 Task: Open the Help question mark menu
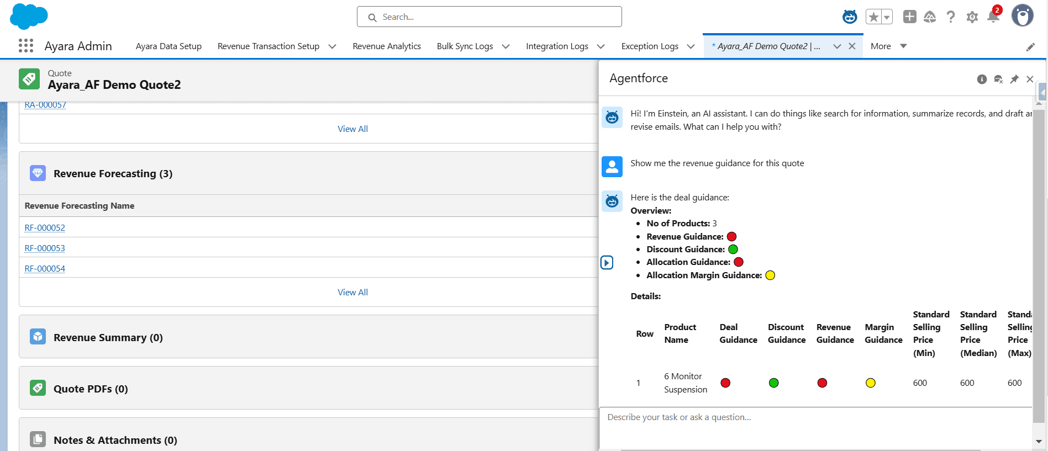pos(950,17)
